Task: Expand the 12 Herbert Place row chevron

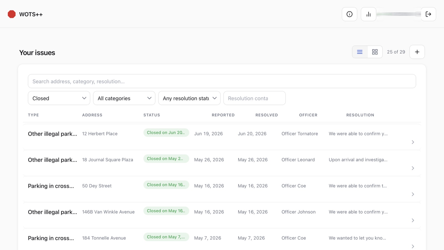Action: [413, 142]
